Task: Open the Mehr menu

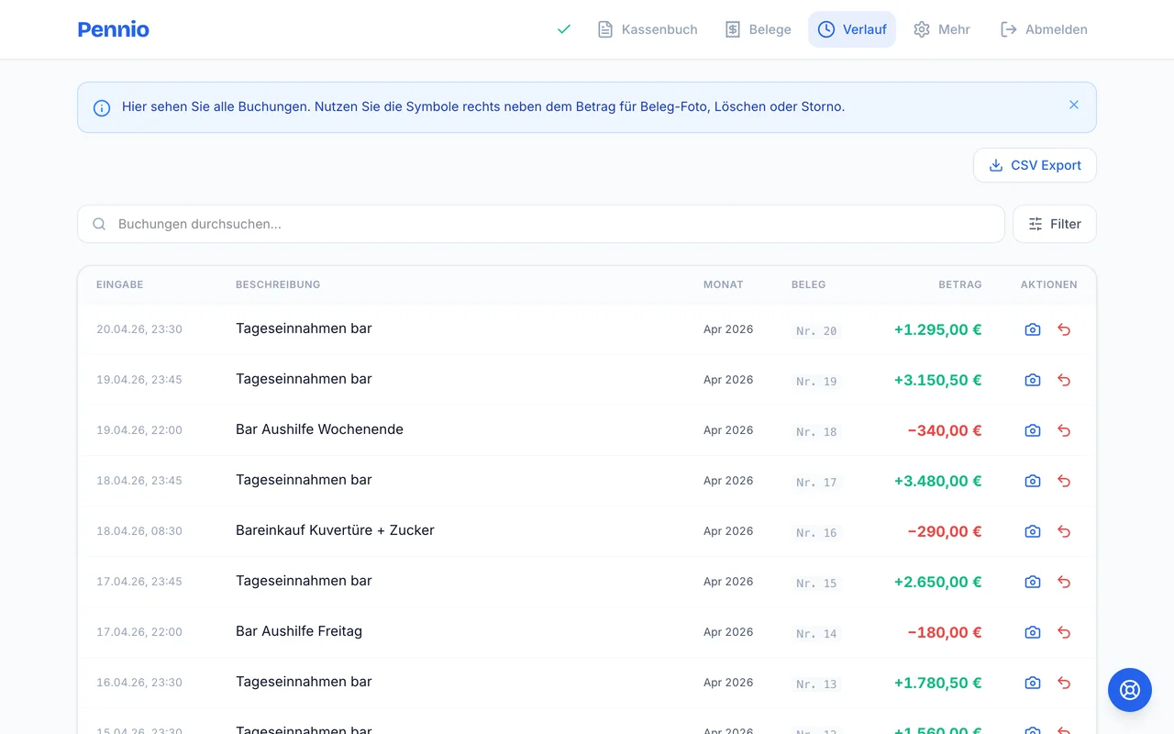Action: tap(942, 29)
